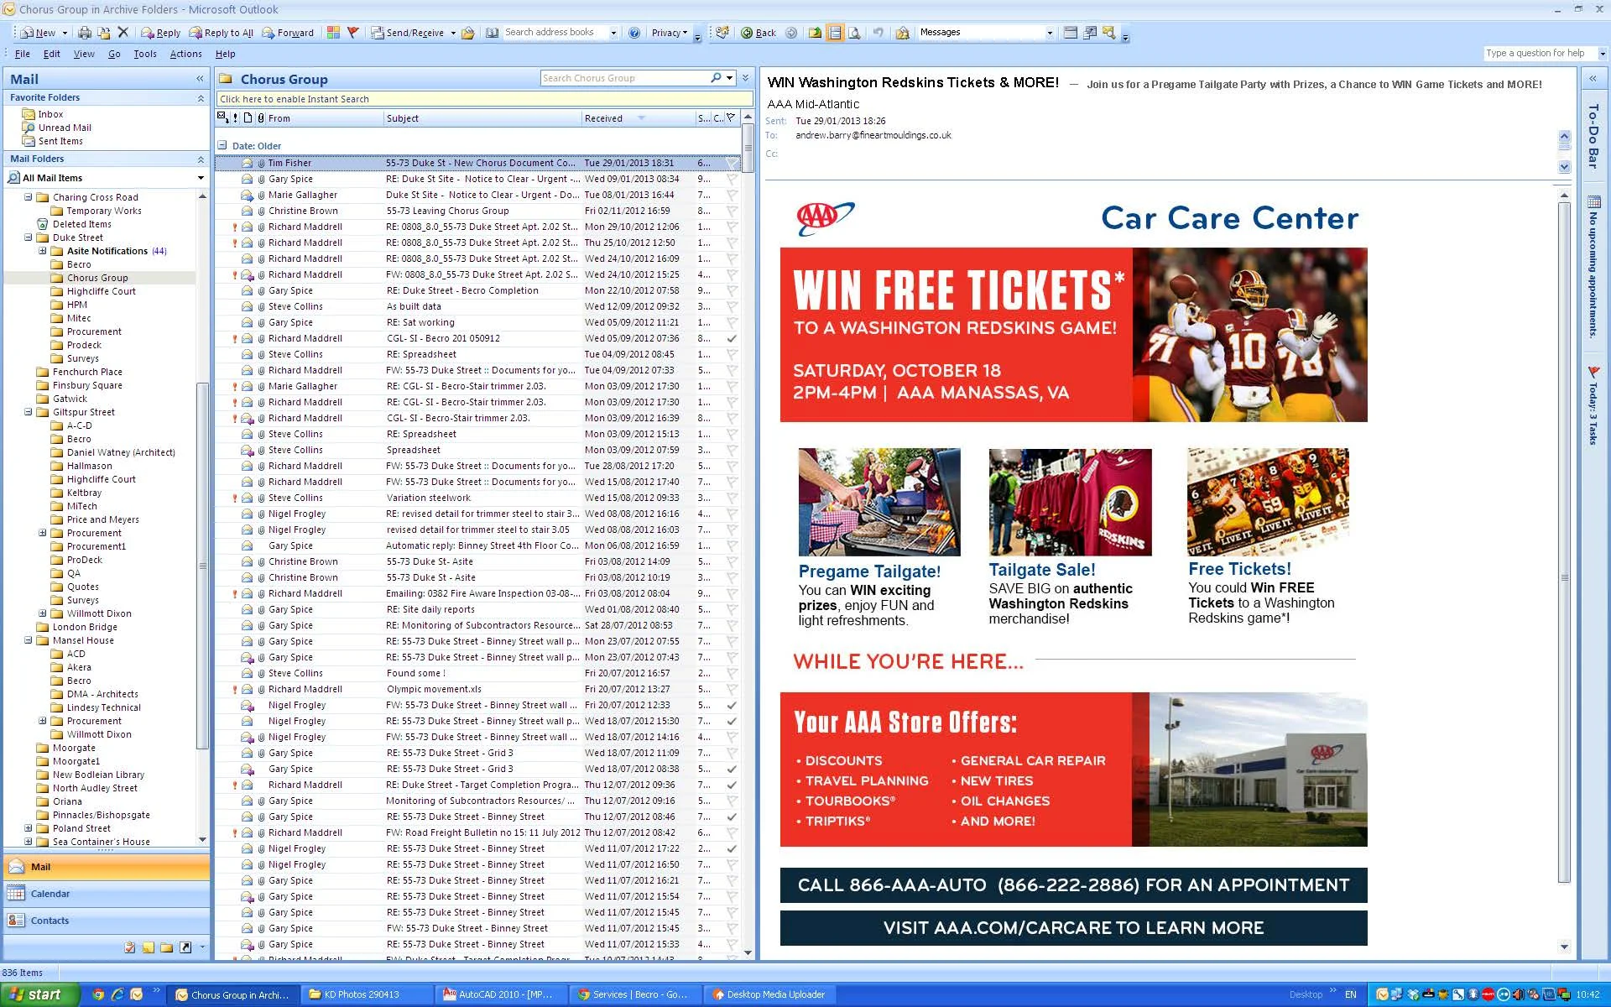Click the Print Preview icon
Screen dimensions: 1611x1007
click(854, 33)
